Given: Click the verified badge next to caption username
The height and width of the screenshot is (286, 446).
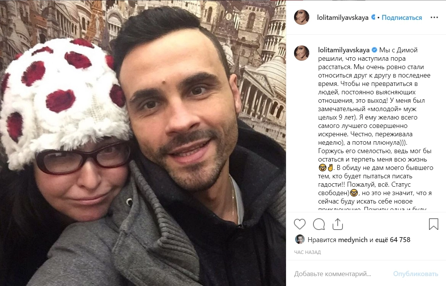Looking at the screenshot, I should click(374, 50).
